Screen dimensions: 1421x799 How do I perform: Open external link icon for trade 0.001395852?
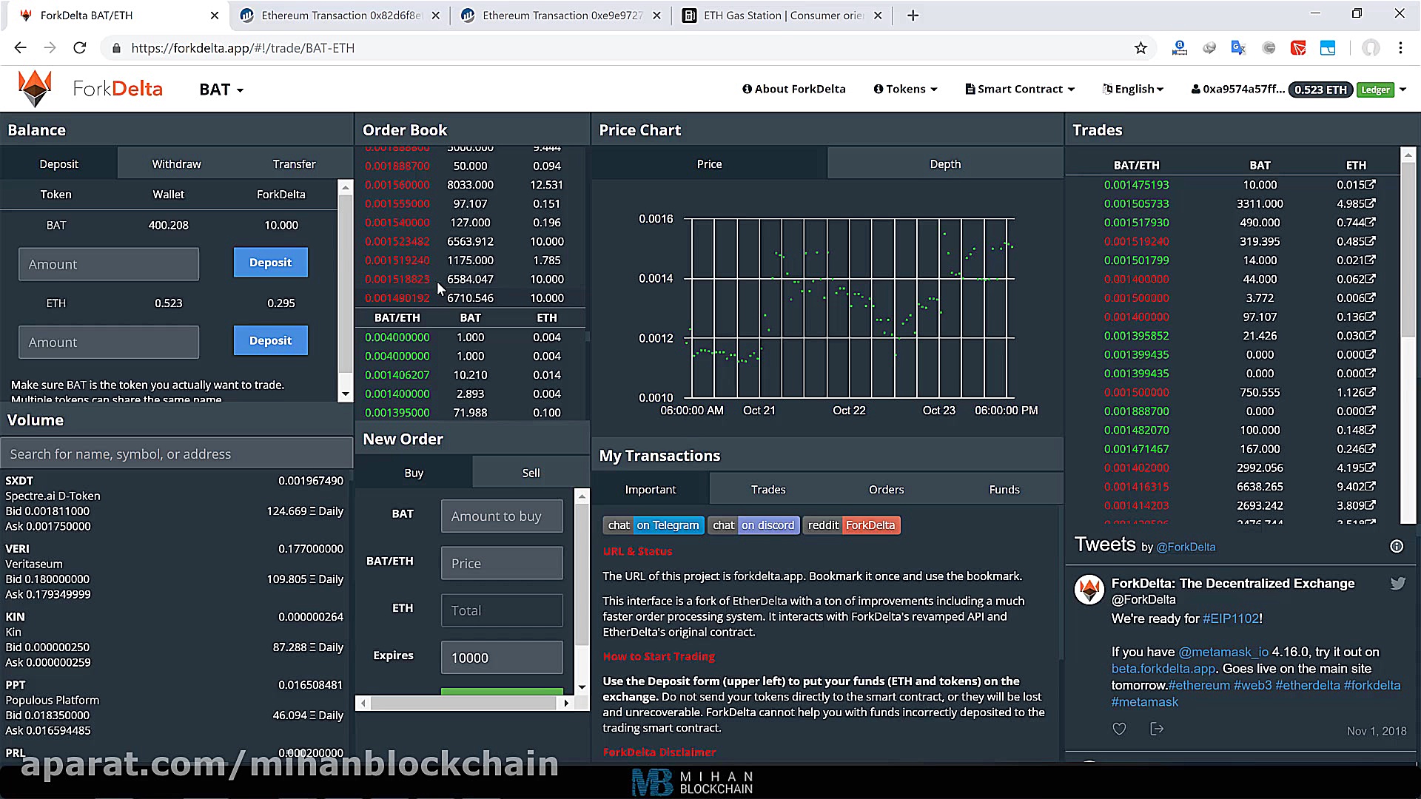1371,335
